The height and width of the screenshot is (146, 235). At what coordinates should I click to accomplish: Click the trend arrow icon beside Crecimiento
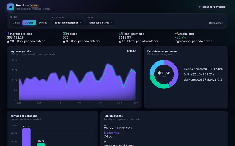coord(176,34)
